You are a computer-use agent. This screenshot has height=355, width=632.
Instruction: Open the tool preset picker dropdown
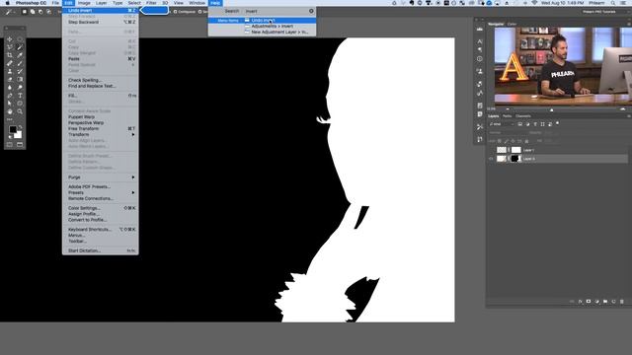[x=11, y=12]
